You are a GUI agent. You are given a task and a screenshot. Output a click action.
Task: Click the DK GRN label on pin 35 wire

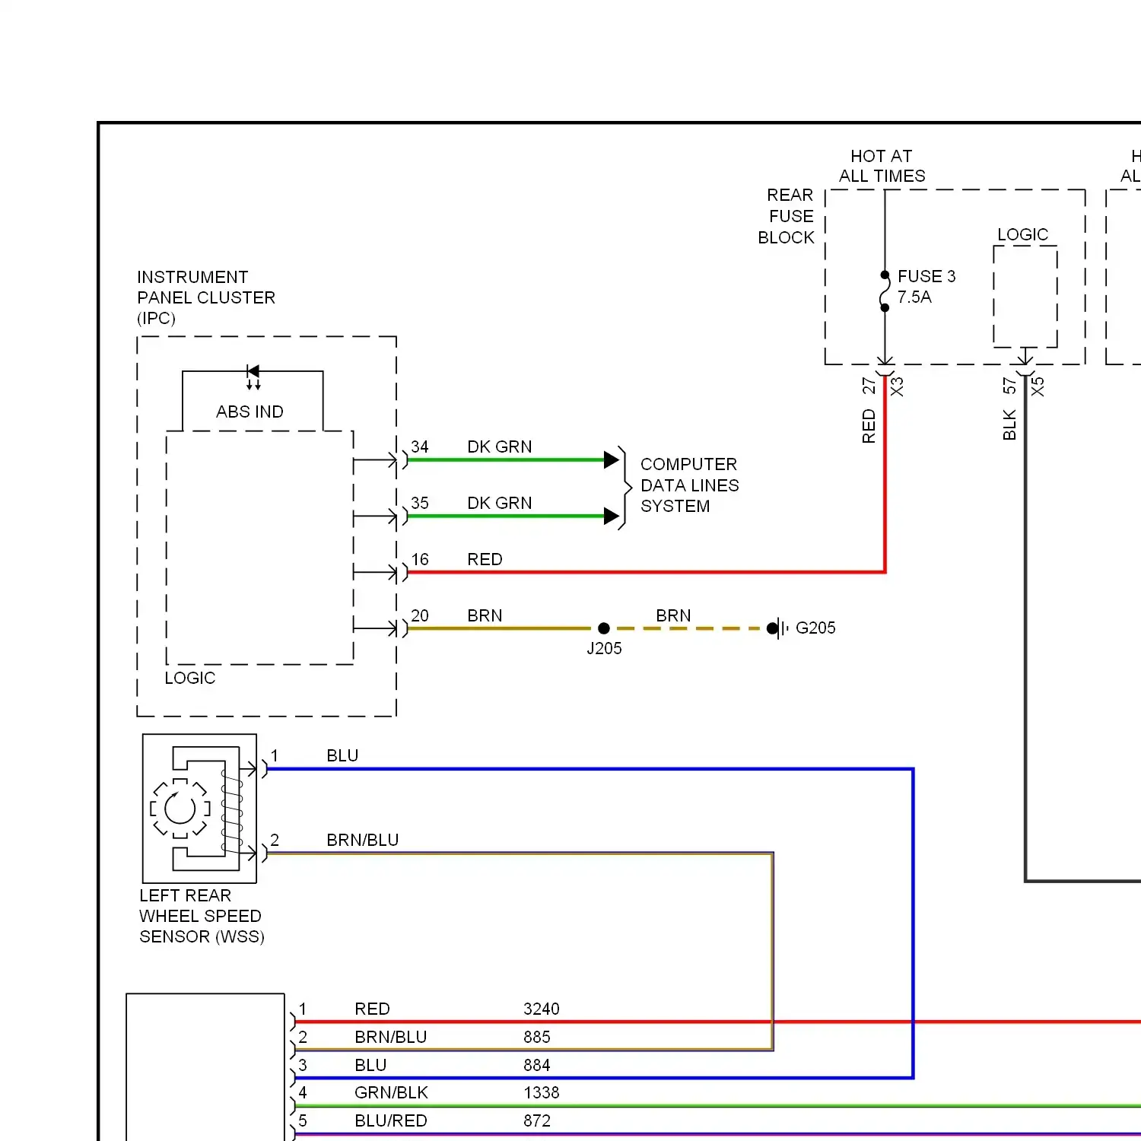pos(500,503)
